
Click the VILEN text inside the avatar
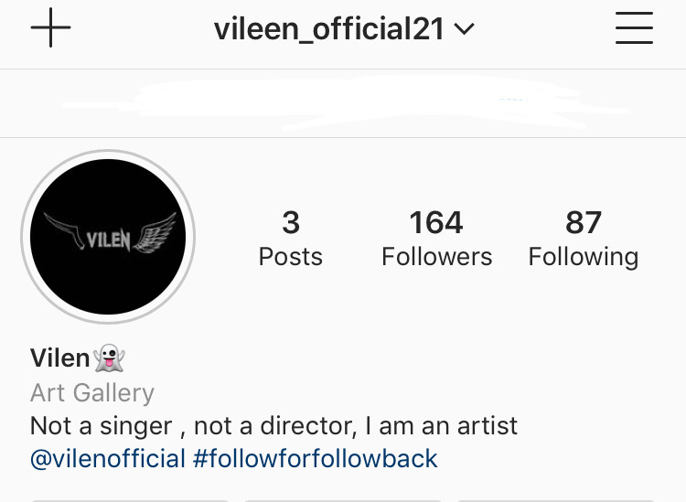tap(108, 240)
